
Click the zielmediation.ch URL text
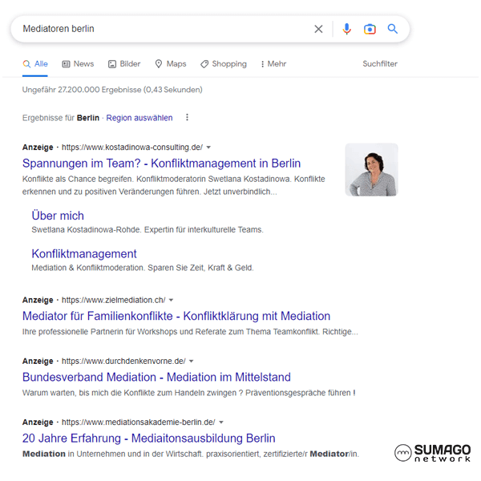[114, 300]
